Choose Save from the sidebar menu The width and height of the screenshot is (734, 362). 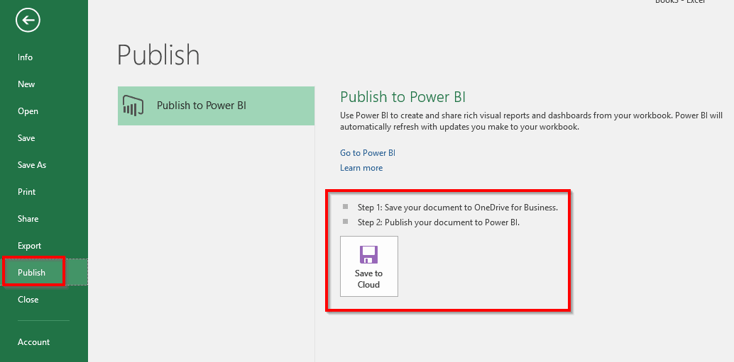[26, 138]
